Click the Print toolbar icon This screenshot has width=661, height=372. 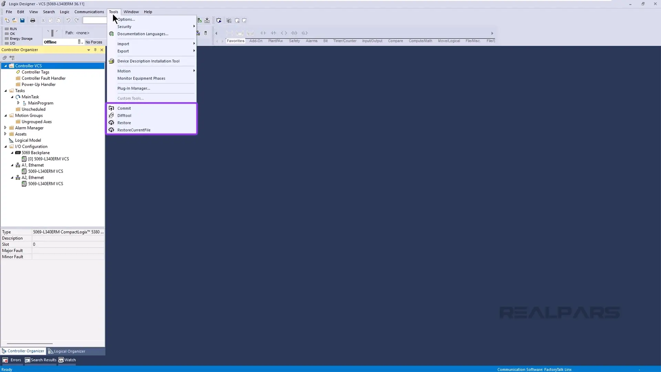[33, 21]
